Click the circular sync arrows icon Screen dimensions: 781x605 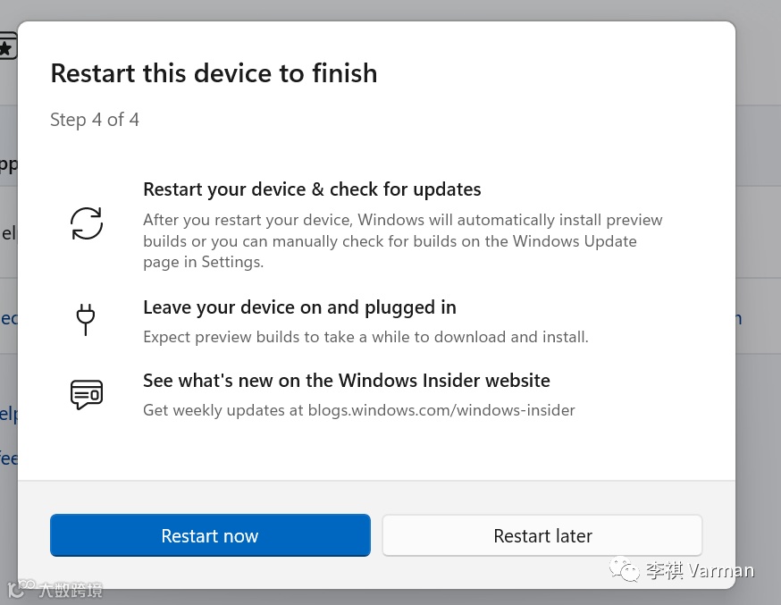click(x=87, y=223)
